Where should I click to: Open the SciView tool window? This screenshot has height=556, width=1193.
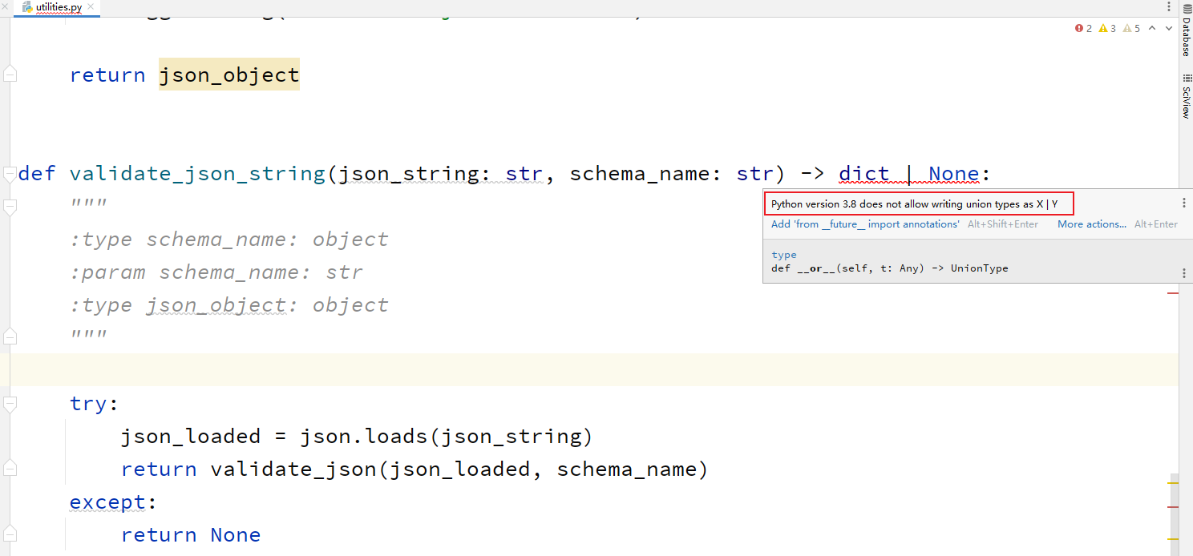click(x=1186, y=98)
